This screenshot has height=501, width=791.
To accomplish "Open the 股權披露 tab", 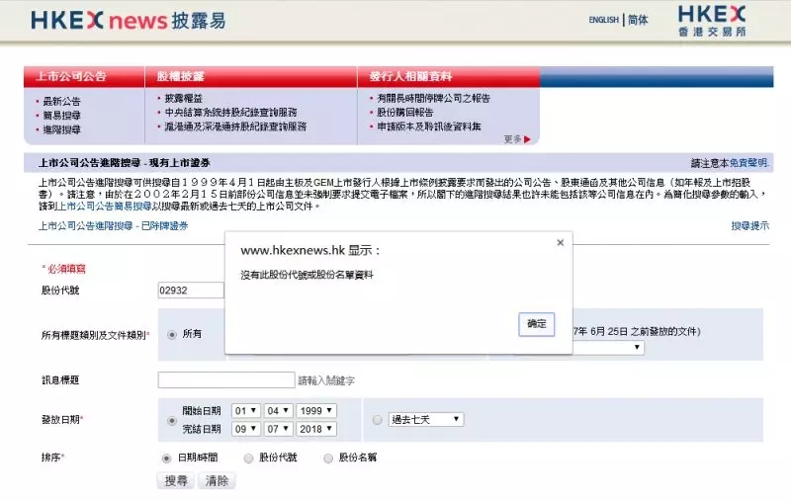I will pos(180,77).
